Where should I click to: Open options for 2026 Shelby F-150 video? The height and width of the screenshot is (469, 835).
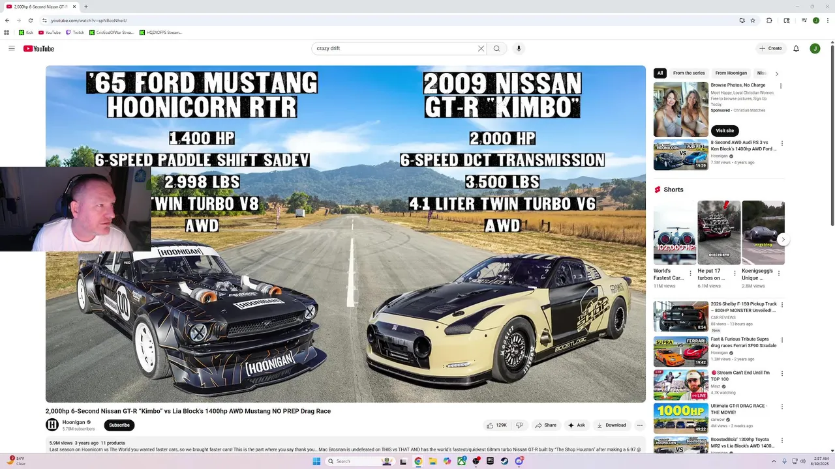point(782,305)
